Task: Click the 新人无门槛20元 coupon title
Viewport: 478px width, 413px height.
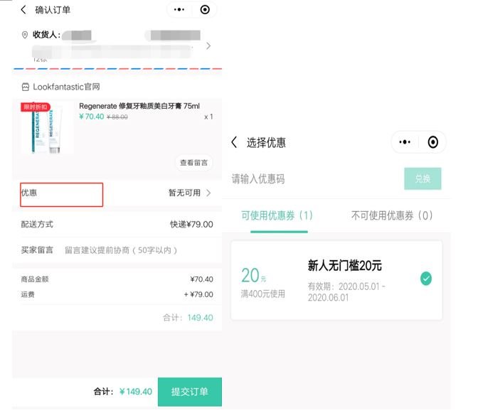Action: [x=344, y=266]
